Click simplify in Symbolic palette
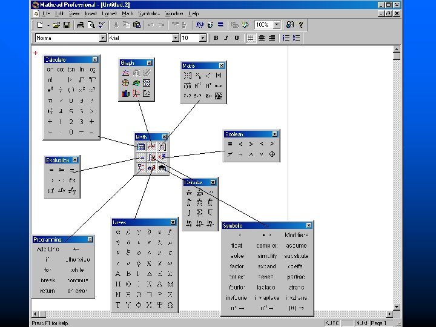This screenshot has width=436, height=327. coord(267,256)
